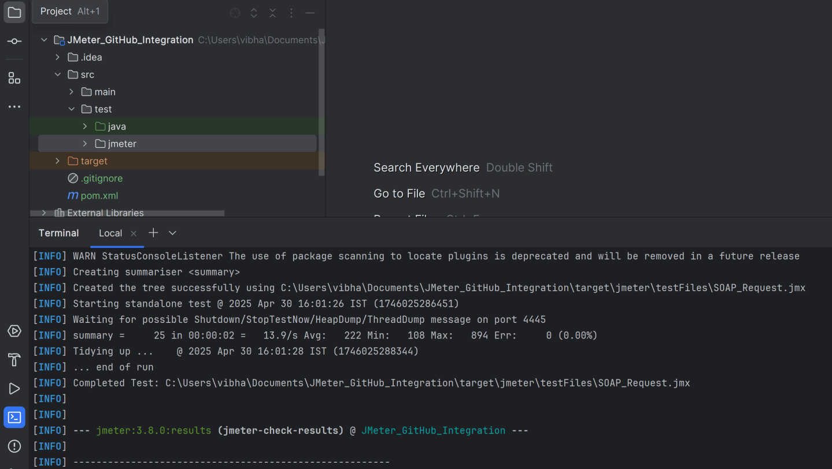Open the Structure tool window icon
Screen dimensions: 832x469
coord(14,78)
